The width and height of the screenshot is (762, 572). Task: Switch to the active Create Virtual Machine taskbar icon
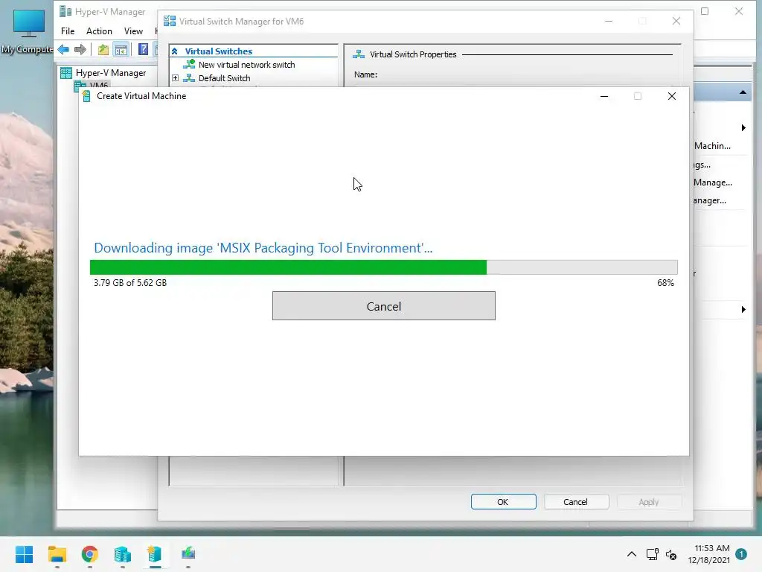[x=155, y=553]
